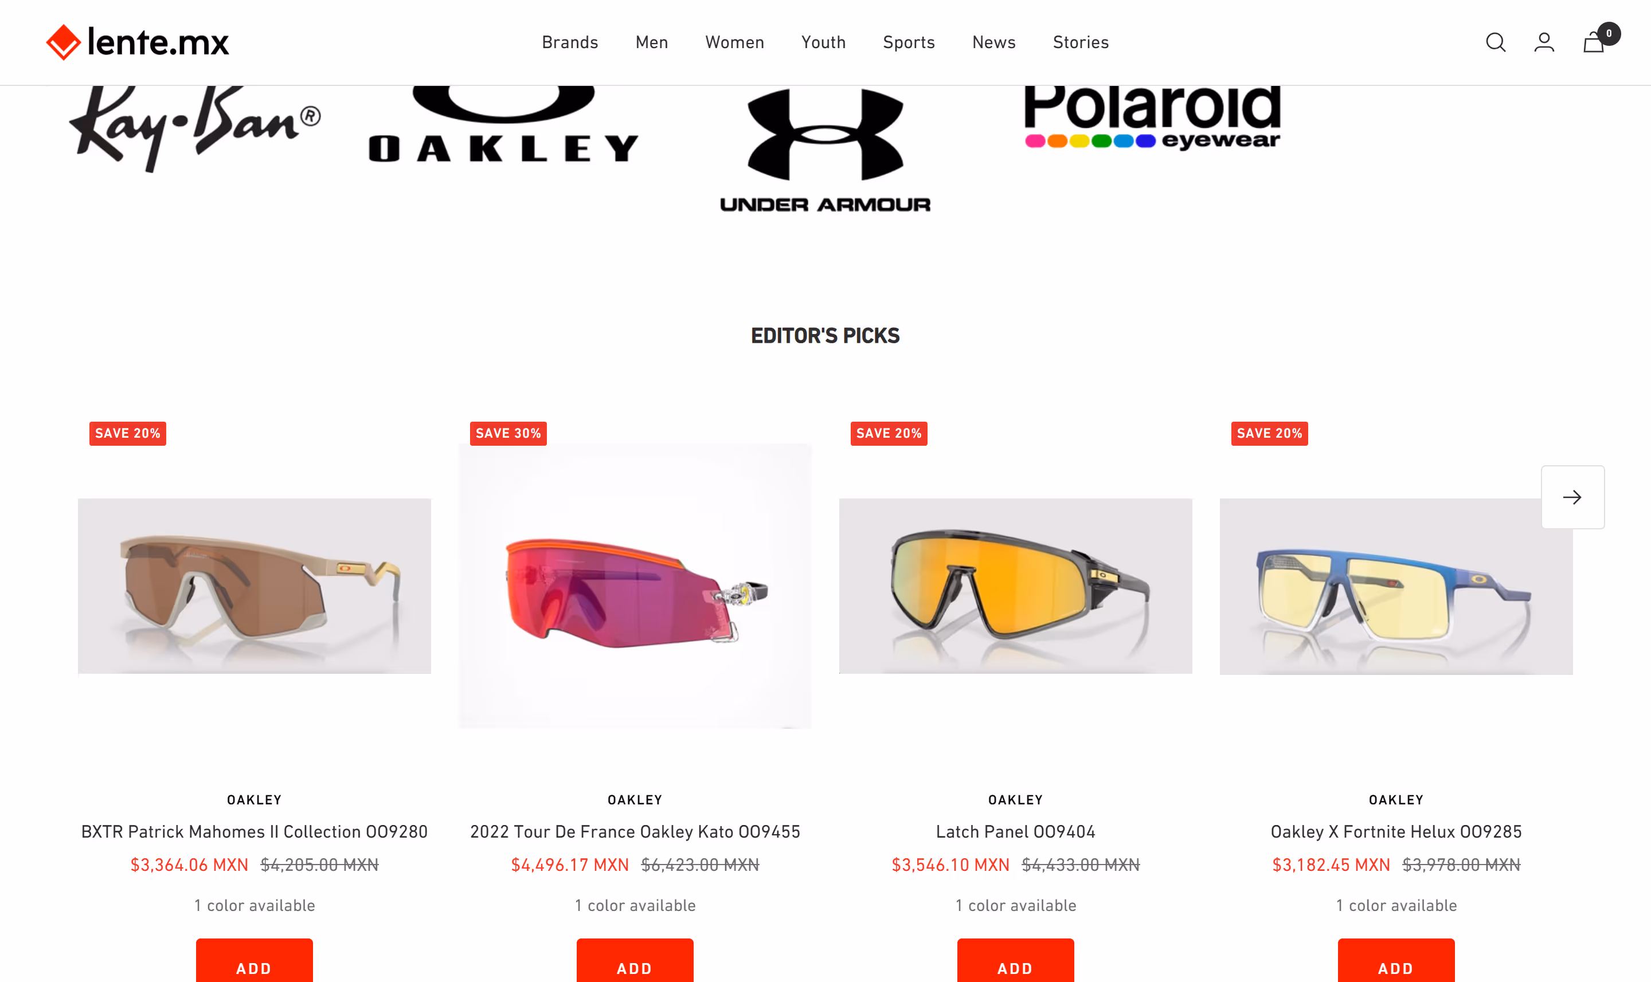The height and width of the screenshot is (982, 1651).
Task: Open the account profile icon
Action: click(x=1544, y=42)
